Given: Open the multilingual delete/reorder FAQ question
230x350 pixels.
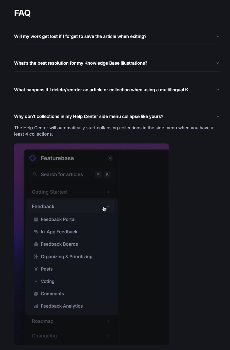Looking at the screenshot, I should coord(103,90).
